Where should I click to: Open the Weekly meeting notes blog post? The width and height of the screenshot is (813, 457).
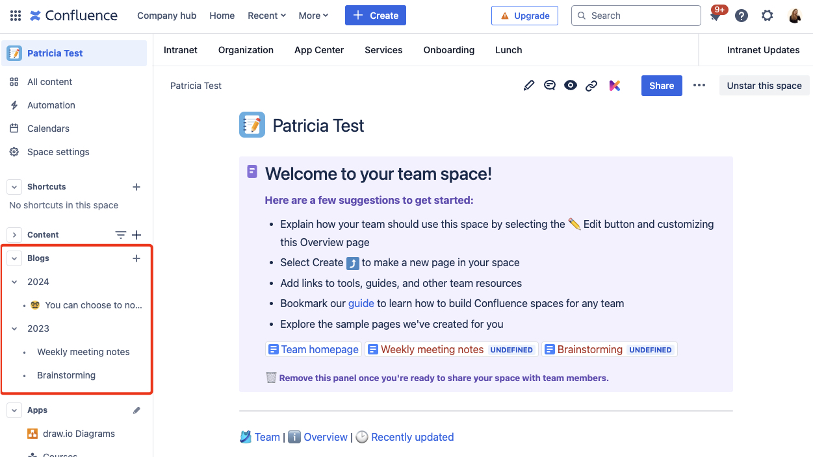(x=83, y=351)
